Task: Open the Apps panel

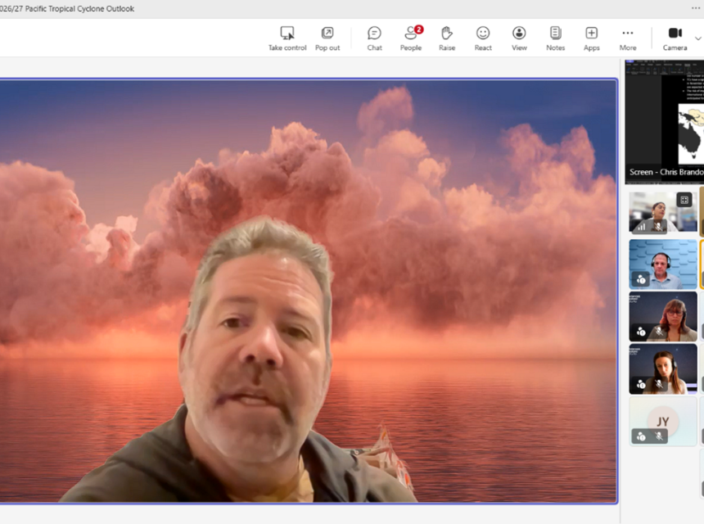Action: tap(591, 38)
